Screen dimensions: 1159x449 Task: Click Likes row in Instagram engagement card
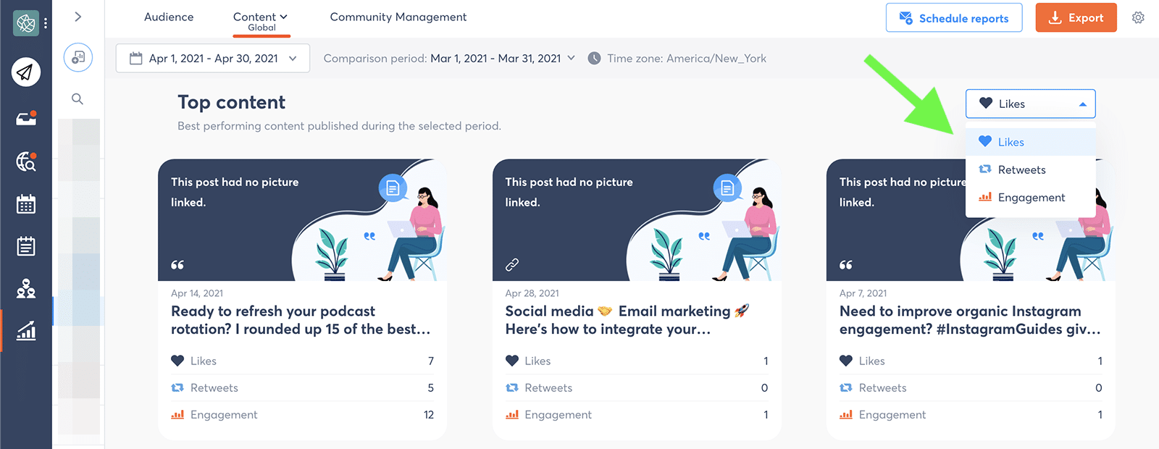coord(971,361)
